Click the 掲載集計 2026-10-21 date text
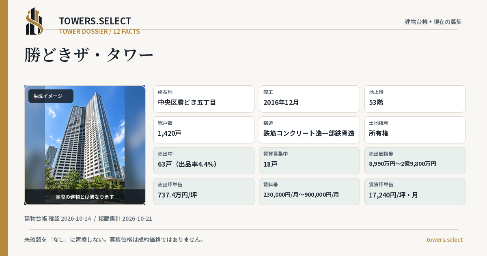Image resolution: width=487 pixels, height=256 pixels. (125, 219)
